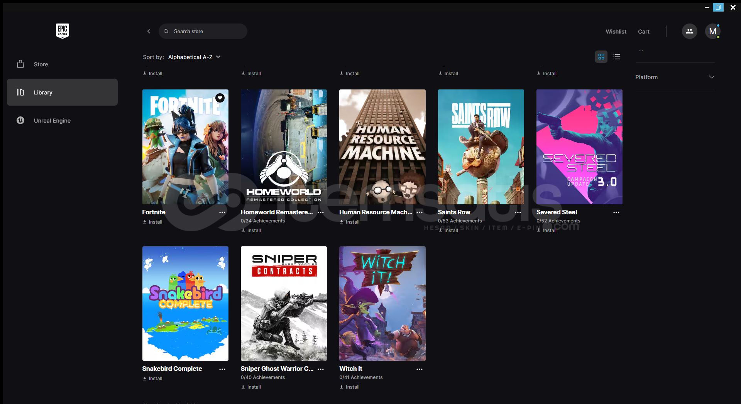Click the Store shopping bag icon

pyautogui.click(x=20, y=64)
